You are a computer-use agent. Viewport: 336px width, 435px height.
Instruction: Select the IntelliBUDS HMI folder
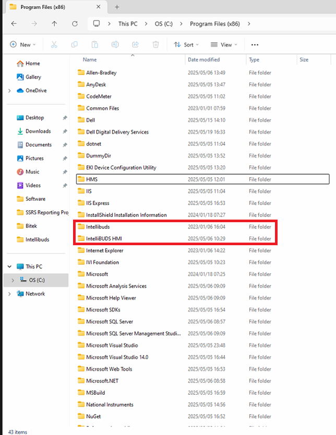(202, 238)
